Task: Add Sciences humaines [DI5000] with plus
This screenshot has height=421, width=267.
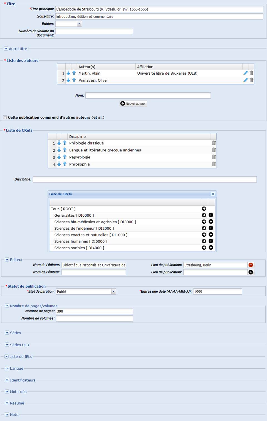Action: point(211,241)
